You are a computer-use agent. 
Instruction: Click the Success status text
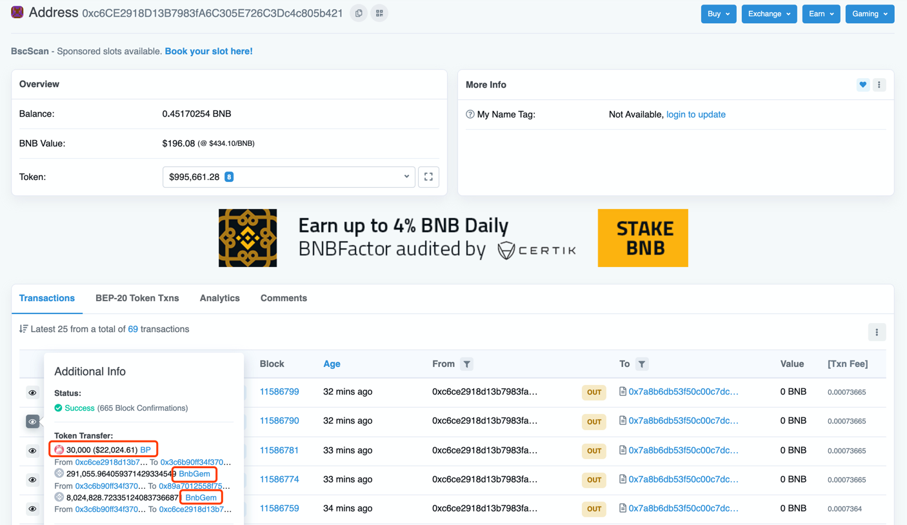click(x=79, y=408)
